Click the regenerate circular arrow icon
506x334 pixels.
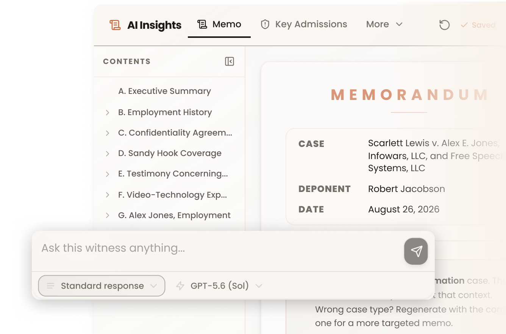click(444, 25)
